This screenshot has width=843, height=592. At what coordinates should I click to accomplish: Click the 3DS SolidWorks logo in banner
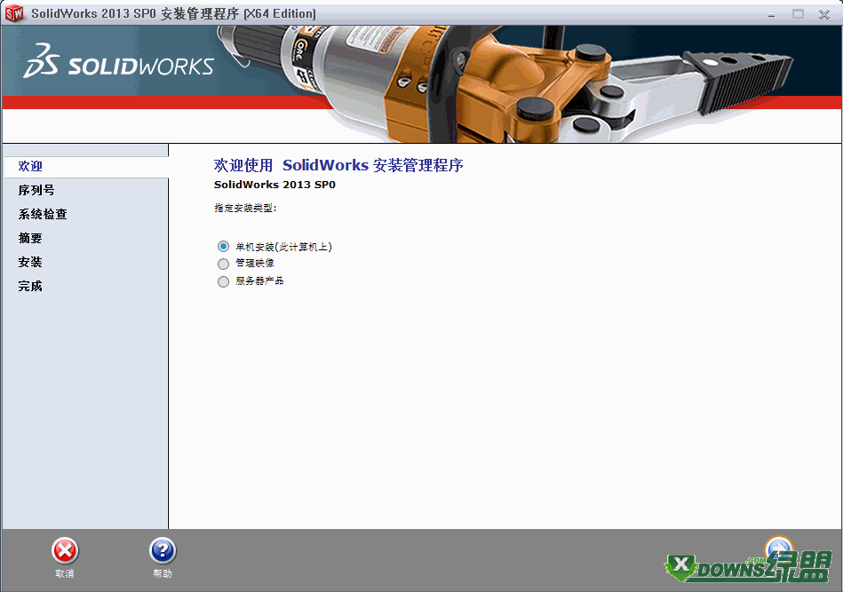pos(119,61)
